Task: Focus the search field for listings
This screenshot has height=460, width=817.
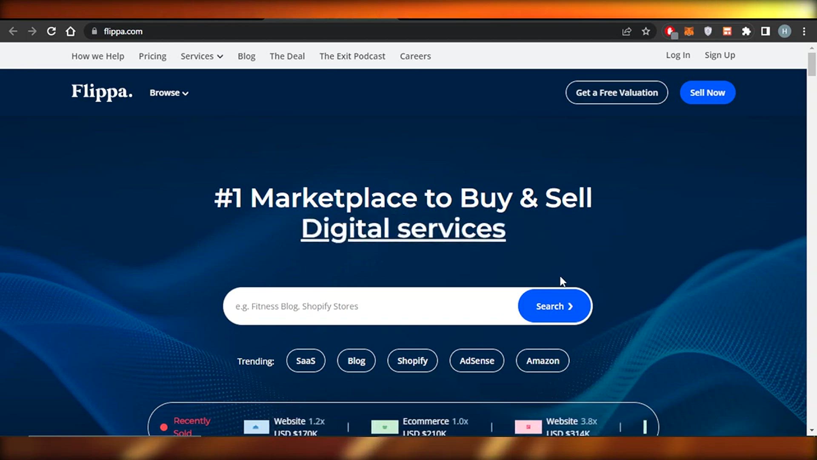Action: [370, 306]
